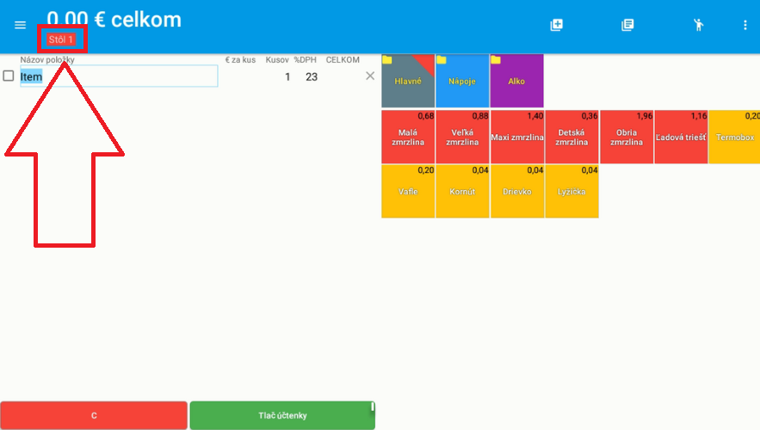760x430 pixels.
Task: Change the Kusov quantity value 1
Action: tap(287, 77)
